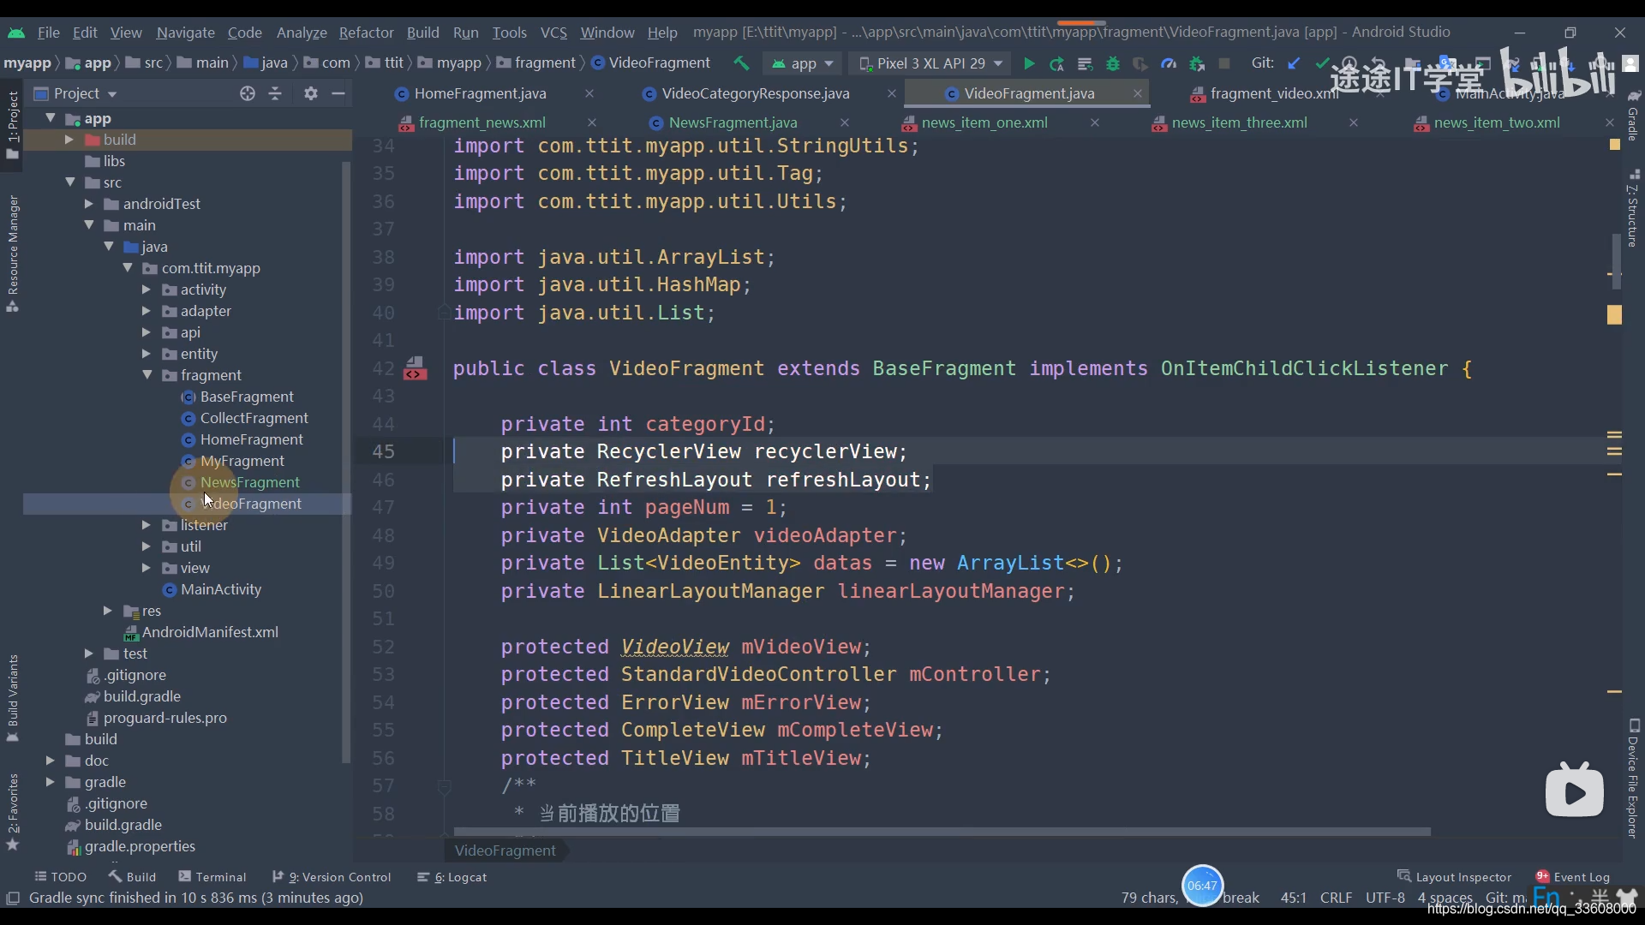
Task: Select VideoFragment.java in editor tabs
Action: click(1029, 92)
